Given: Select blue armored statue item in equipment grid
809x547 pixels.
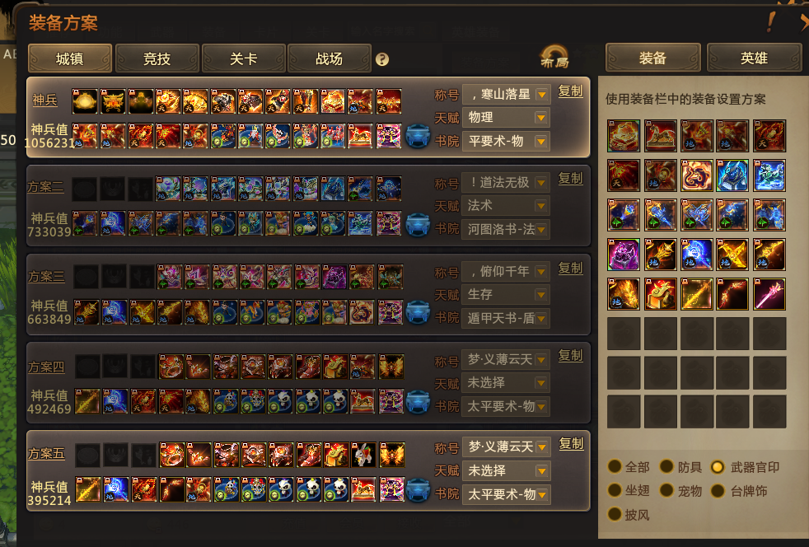Looking at the screenshot, I should (x=732, y=175).
